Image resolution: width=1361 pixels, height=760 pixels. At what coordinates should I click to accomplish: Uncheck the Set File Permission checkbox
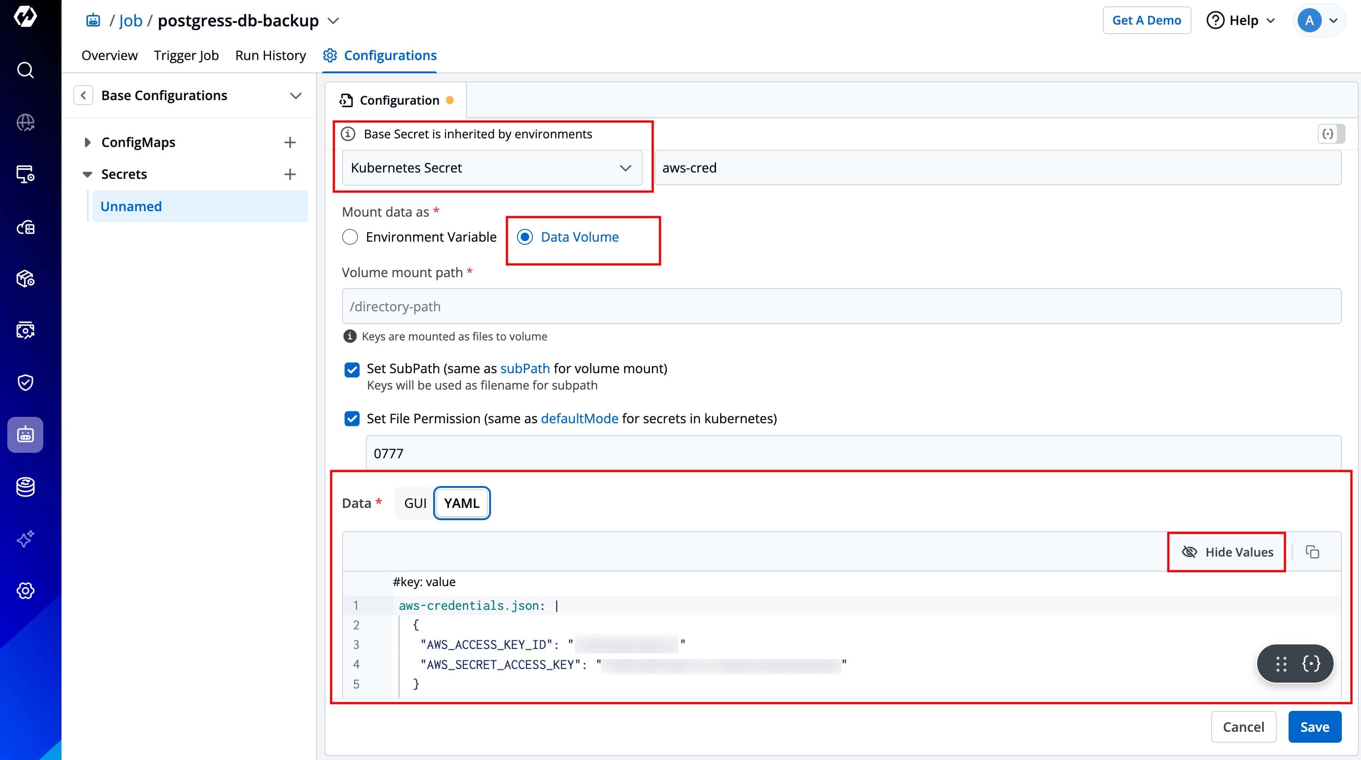tap(352, 419)
